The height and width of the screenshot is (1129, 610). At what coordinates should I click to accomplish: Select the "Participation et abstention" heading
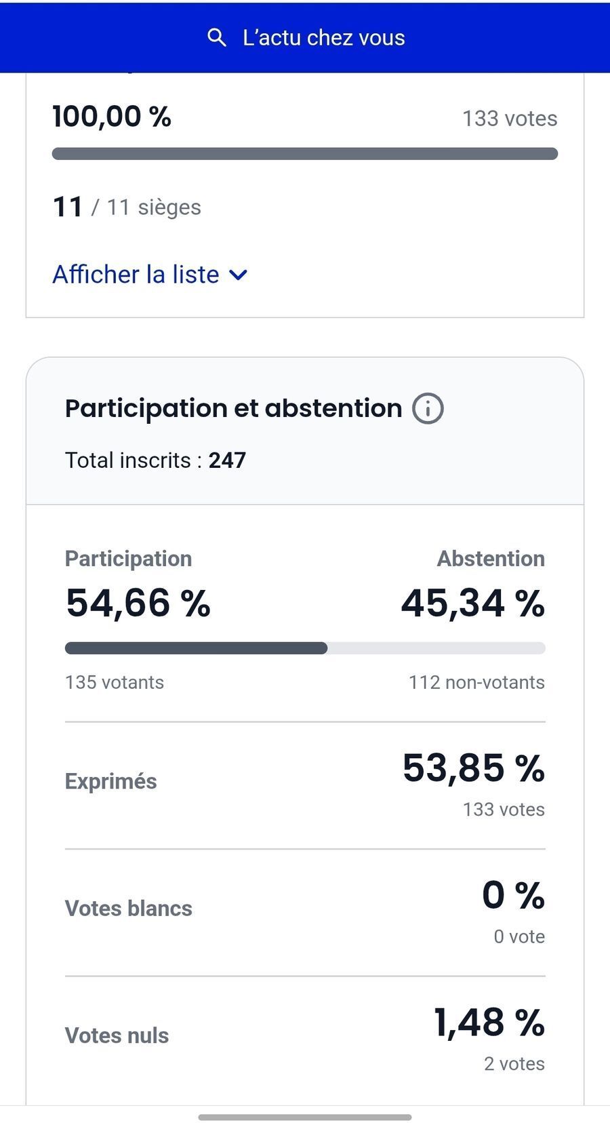pyautogui.click(x=233, y=408)
